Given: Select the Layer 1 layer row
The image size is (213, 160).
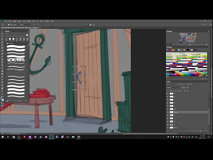Looking at the screenshot, I should click(x=188, y=112).
